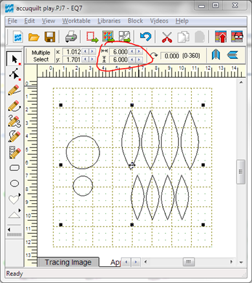The width and height of the screenshot is (252, 283).
Task: Increase y value with right stepper arrow
Action: (x=92, y=59)
